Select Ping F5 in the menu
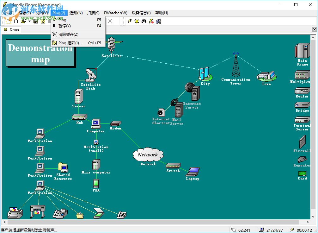The width and height of the screenshot is (318, 233). coord(78,20)
